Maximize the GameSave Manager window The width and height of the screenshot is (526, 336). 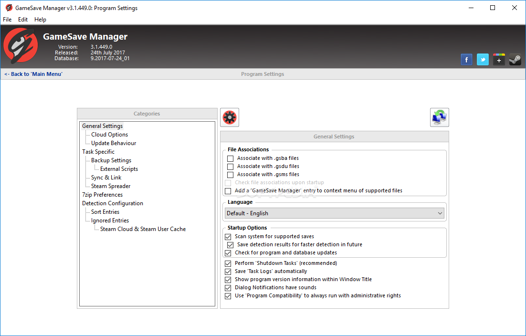point(493,8)
